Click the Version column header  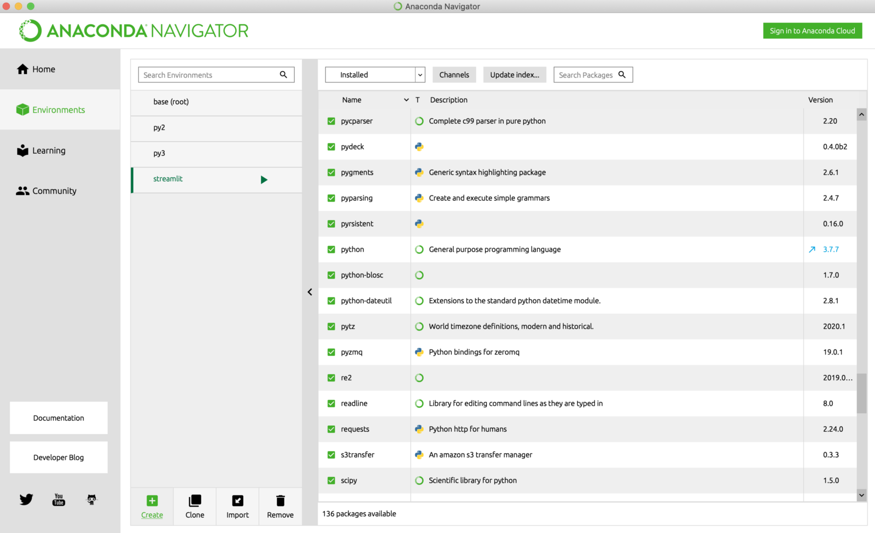tap(820, 100)
